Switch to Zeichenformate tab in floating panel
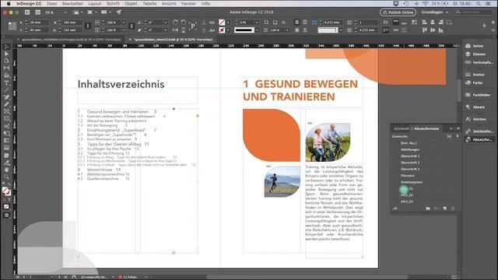498x280 pixels. [x=402, y=128]
